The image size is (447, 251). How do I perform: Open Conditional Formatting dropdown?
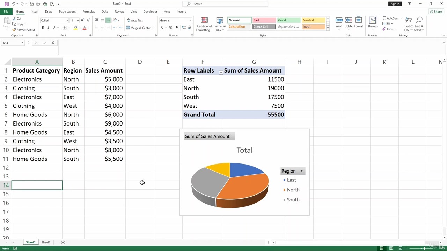coord(204,24)
